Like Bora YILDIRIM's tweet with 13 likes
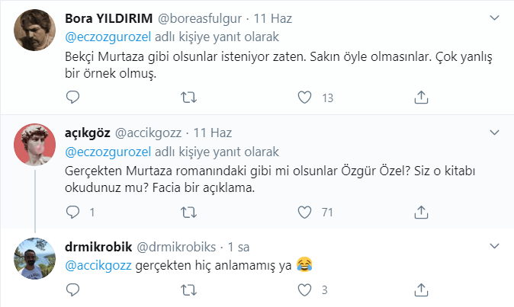 point(305,98)
